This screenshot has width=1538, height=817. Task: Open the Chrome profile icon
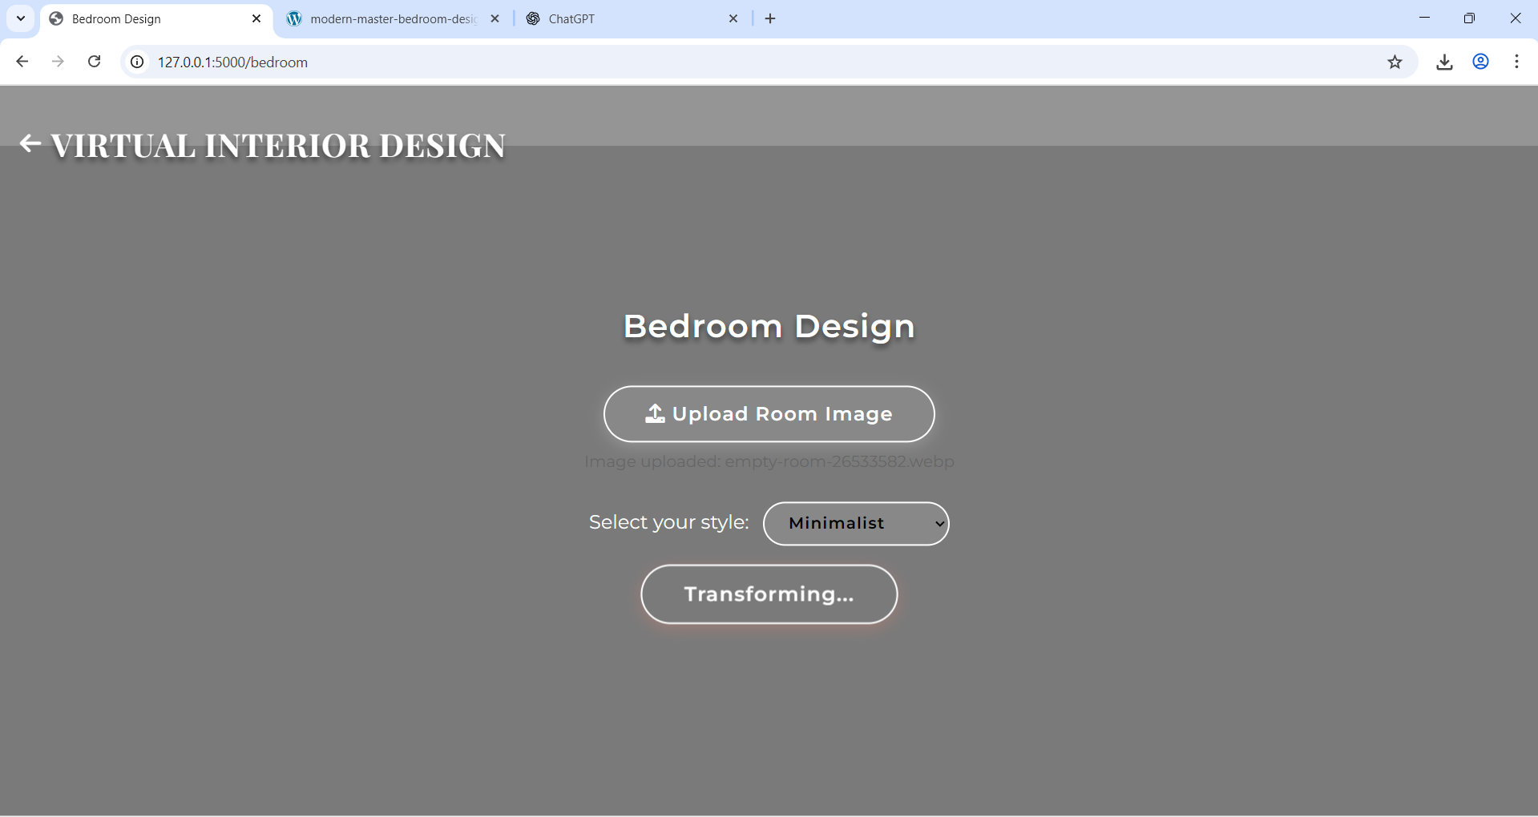click(1480, 62)
